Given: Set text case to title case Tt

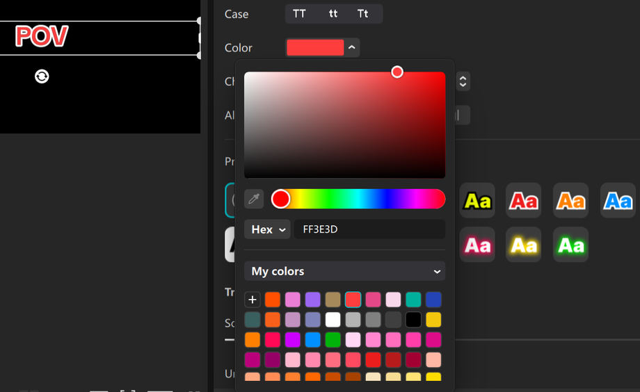Looking at the screenshot, I should pyautogui.click(x=363, y=14).
